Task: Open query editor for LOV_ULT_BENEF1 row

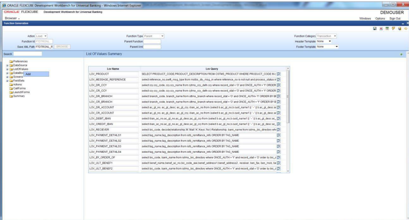Action: pyautogui.click(x=278, y=163)
